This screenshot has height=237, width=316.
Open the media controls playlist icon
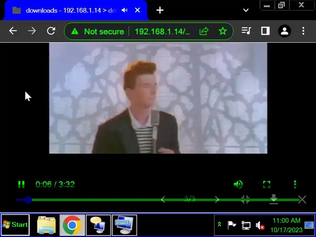pos(246,31)
